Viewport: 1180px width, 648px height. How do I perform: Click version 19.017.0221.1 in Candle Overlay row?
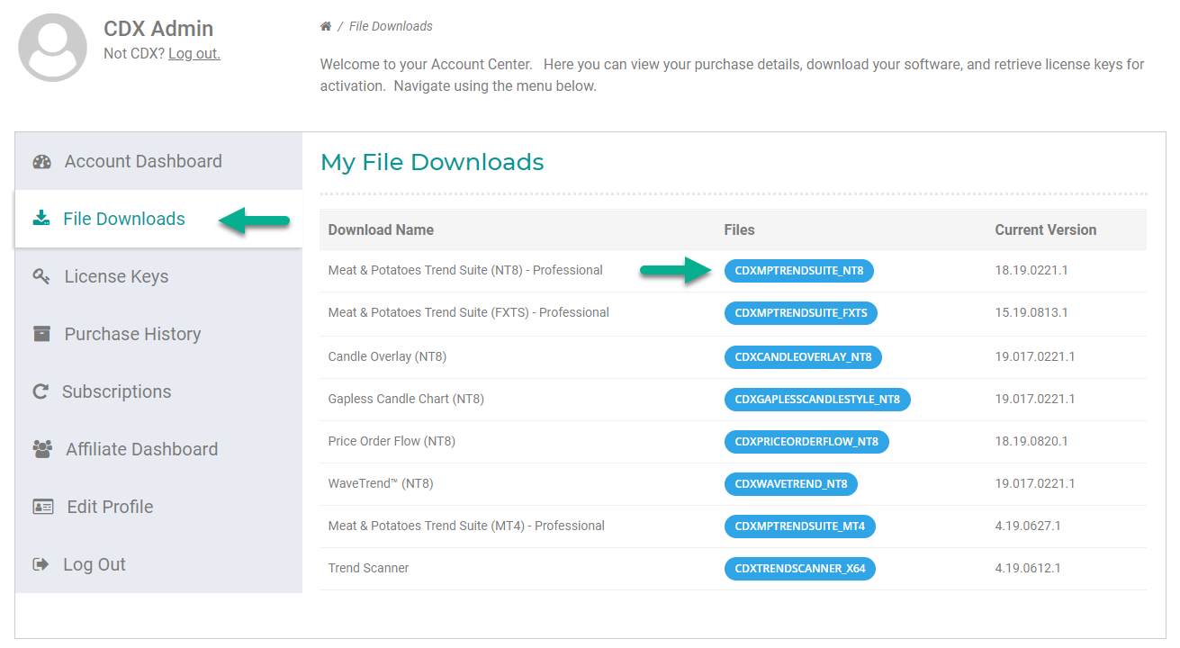(x=1035, y=356)
